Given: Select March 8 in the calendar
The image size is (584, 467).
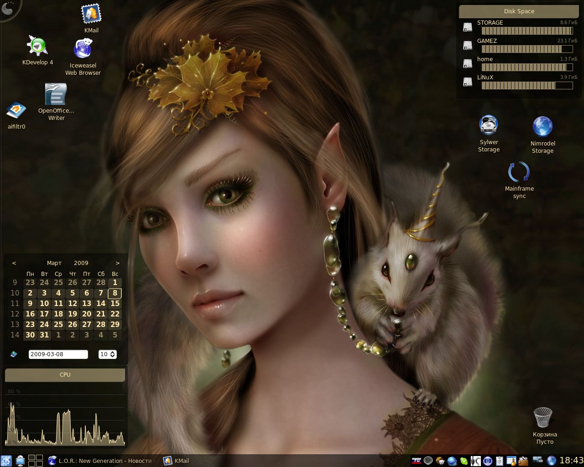Looking at the screenshot, I should click(x=115, y=293).
